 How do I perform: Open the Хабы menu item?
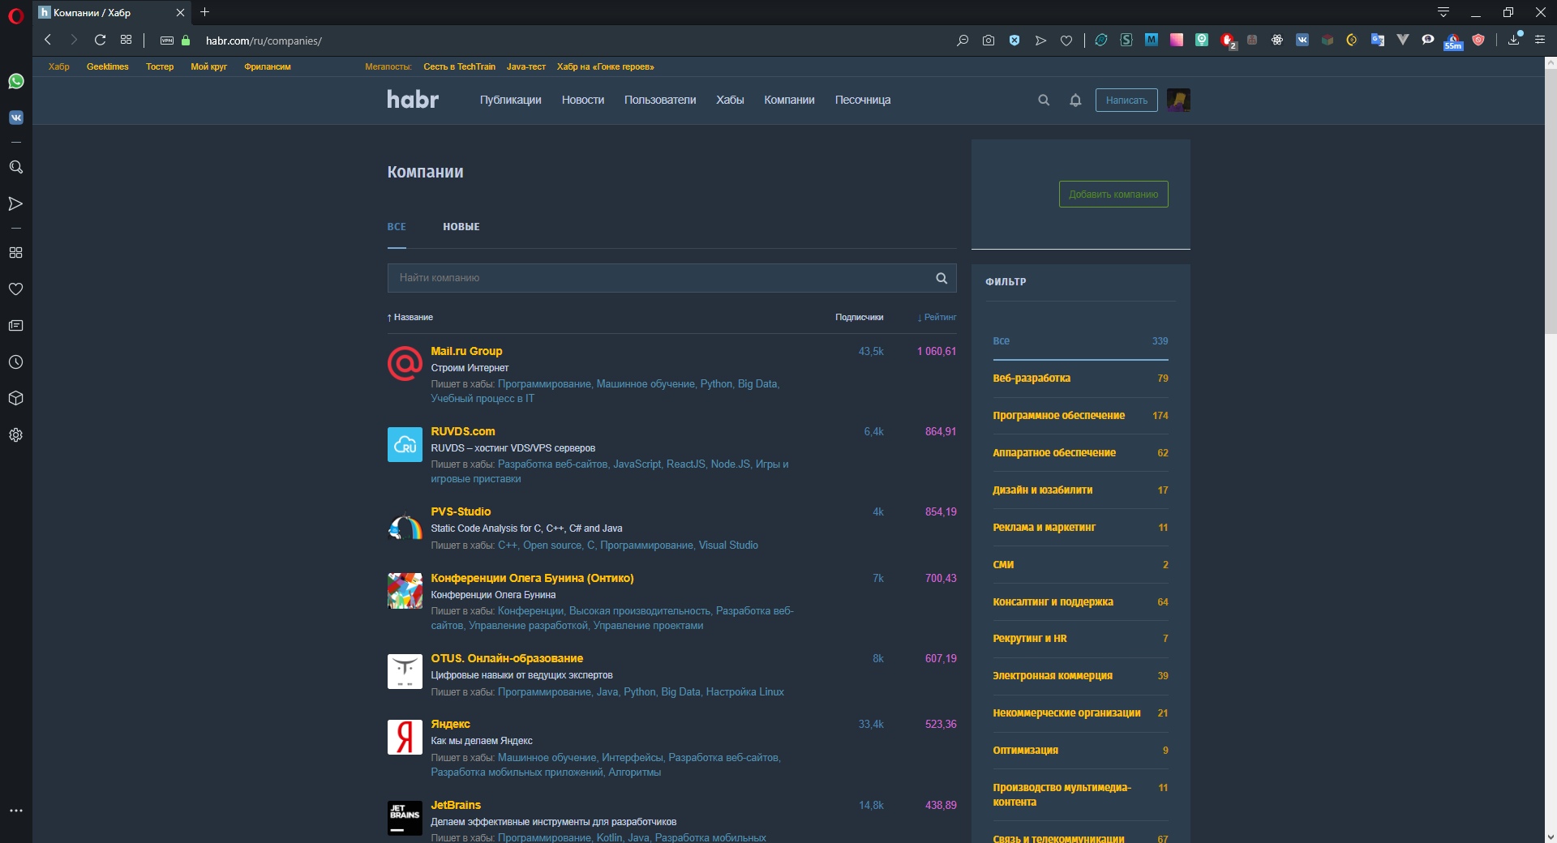730,100
